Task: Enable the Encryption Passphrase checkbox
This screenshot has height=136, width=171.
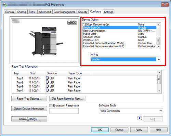Action: point(51,105)
